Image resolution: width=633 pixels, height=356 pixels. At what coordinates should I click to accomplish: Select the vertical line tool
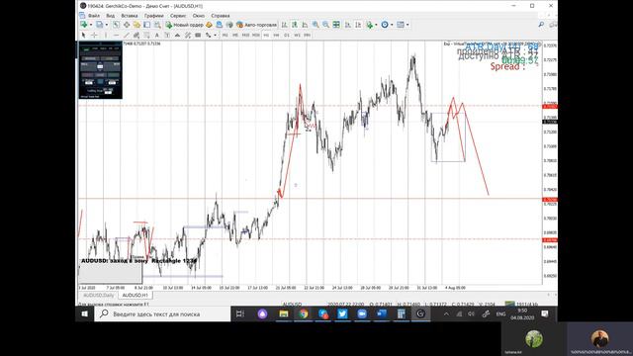pyautogui.click(x=106, y=36)
